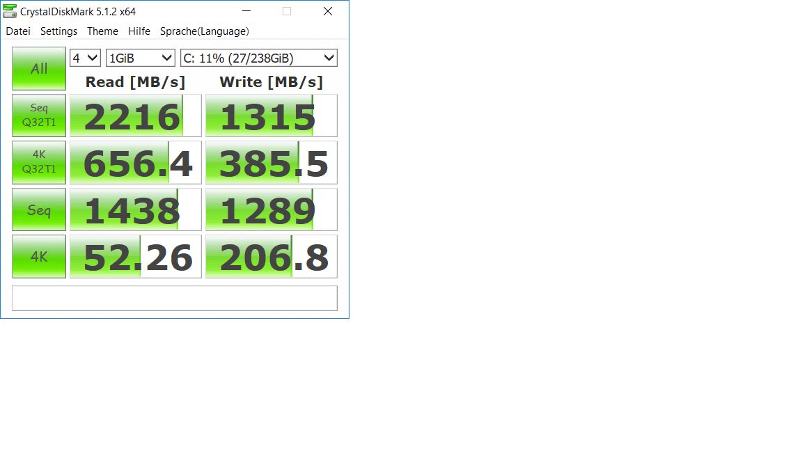Click the Seq write value 1289
The height and width of the screenshot is (451, 802).
(271, 209)
